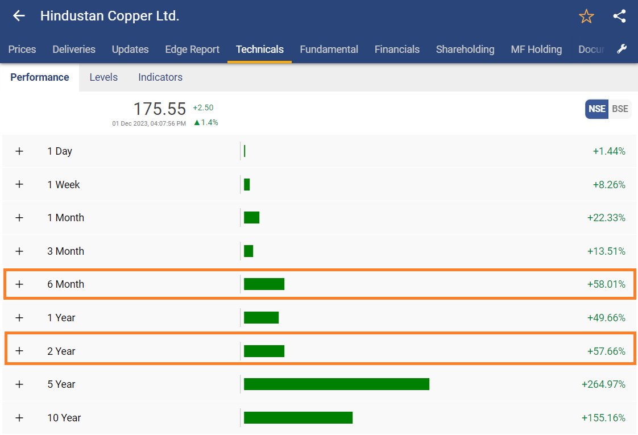The width and height of the screenshot is (638, 435).
Task: Expand the 3 Month row
Action: 19,251
